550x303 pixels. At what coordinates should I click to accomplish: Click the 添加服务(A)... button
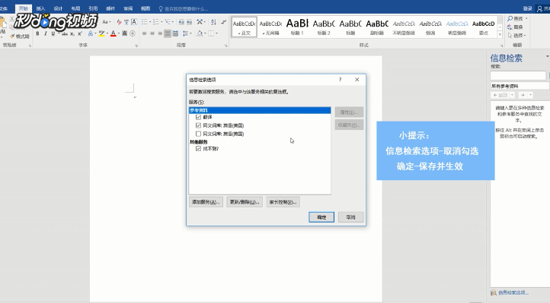tap(206, 202)
